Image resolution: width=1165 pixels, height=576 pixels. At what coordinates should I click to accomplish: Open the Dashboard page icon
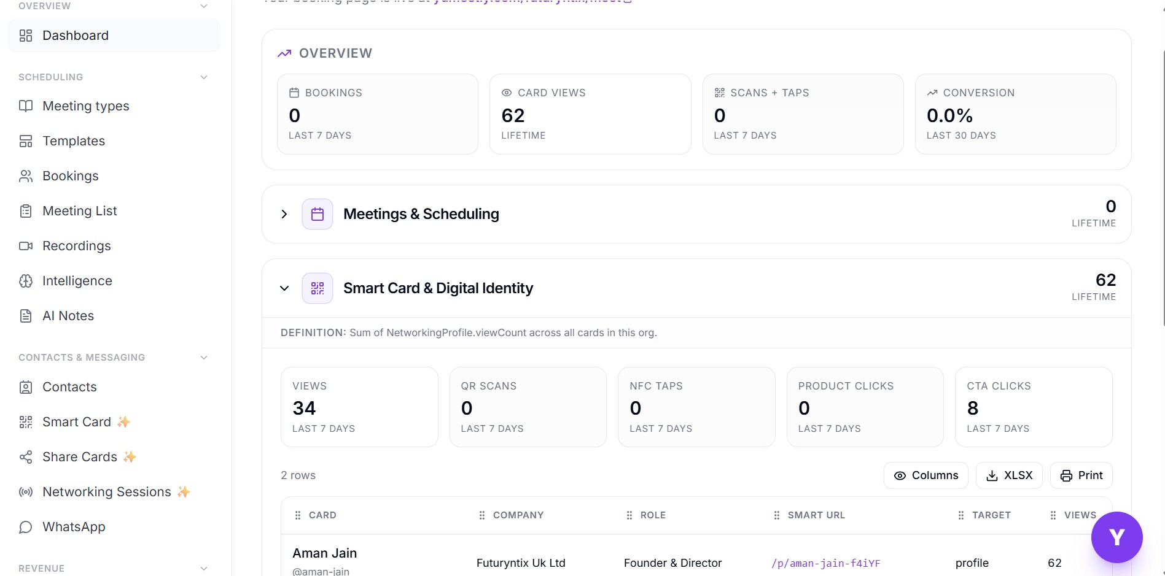point(26,36)
